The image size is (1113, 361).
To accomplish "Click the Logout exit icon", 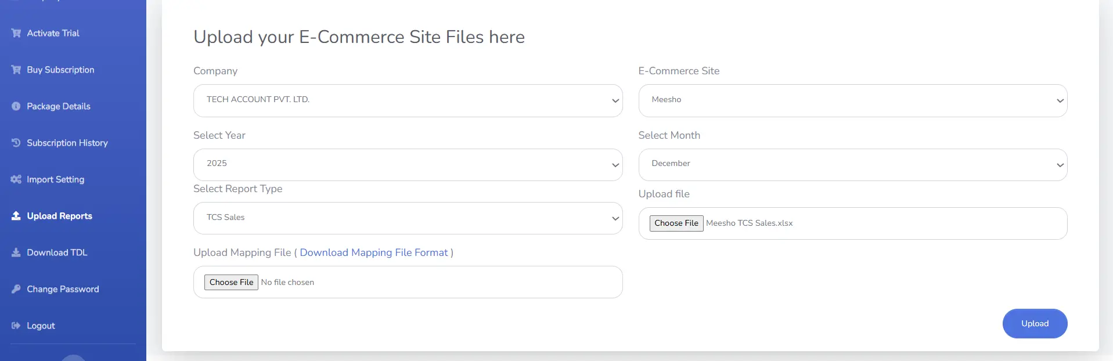I will click(x=16, y=326).
